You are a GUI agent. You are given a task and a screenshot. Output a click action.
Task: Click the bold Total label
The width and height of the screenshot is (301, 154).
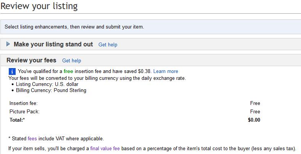pos(18,120)
